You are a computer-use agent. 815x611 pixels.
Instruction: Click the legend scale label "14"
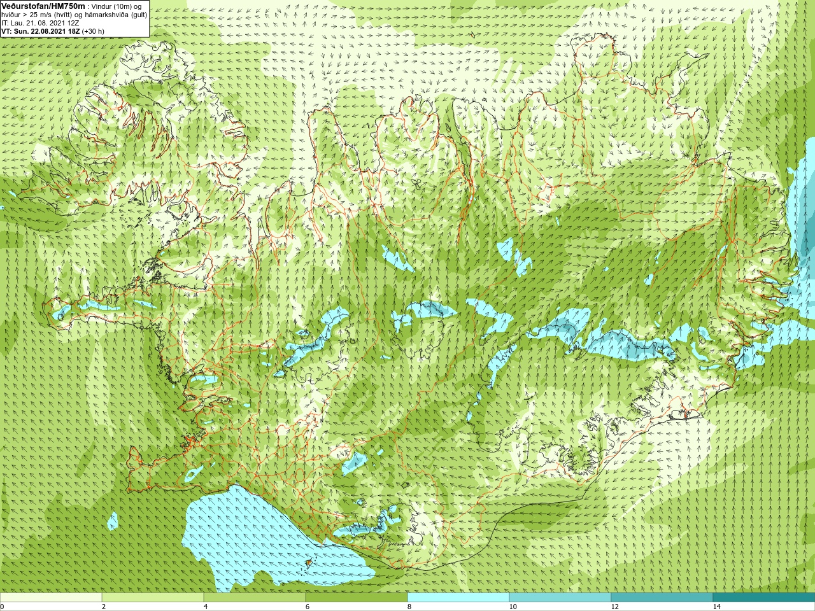[x=716, y=607]
